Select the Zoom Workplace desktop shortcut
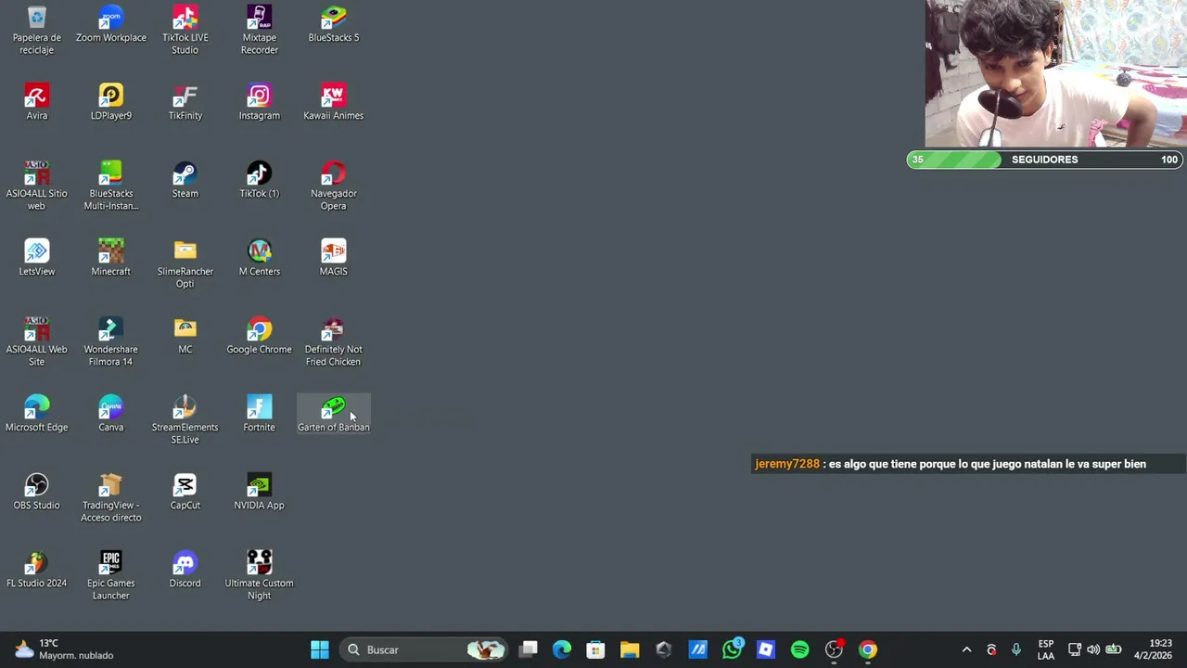 (111, 24)
